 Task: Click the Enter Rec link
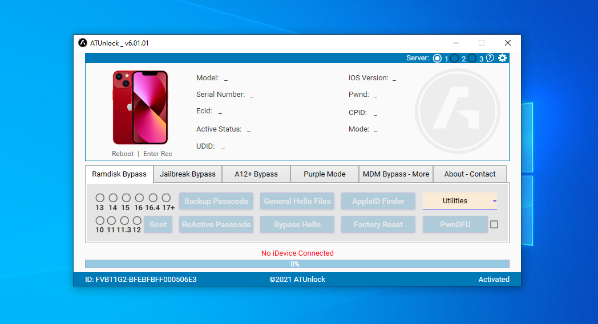click(x=157, y=154)
